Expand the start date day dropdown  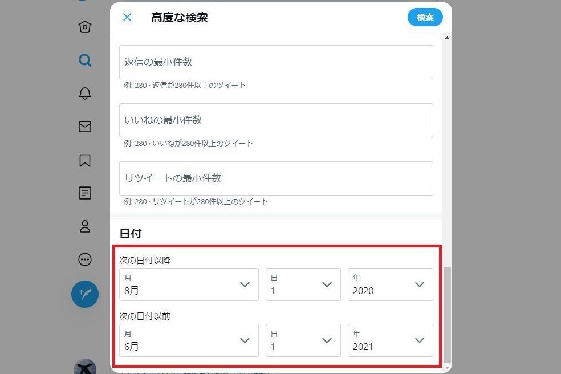pyautogui.click(x=303, y=284)
